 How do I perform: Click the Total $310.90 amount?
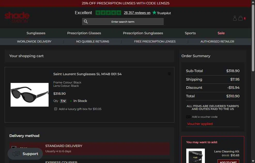[x=233, y=96]
